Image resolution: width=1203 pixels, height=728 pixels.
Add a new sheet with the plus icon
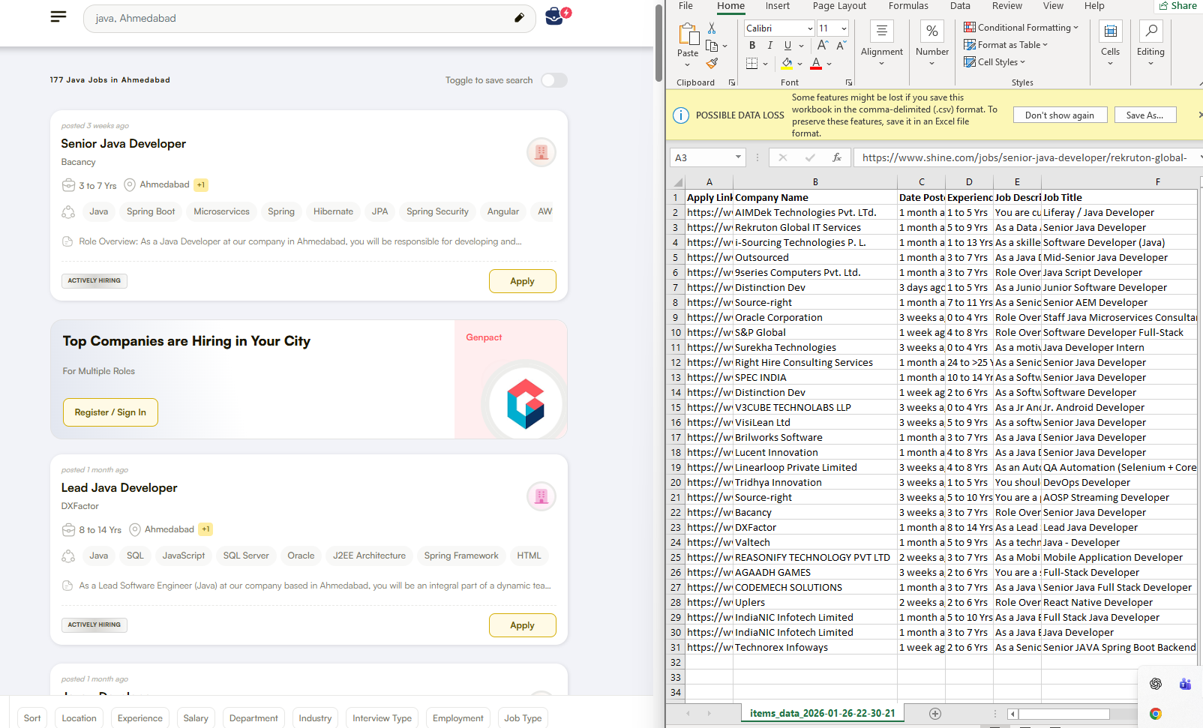point(934,713)
